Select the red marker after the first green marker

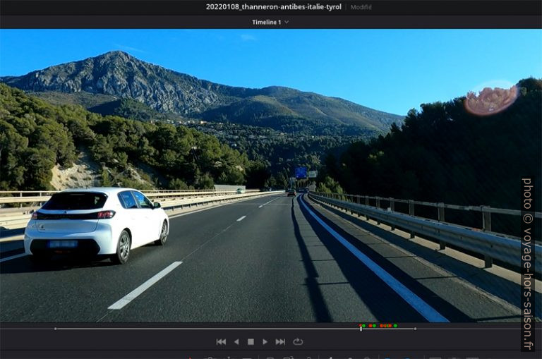[368, 326]
